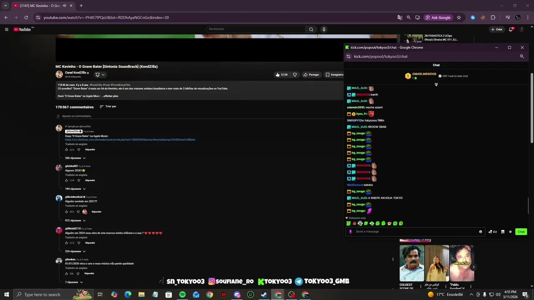Close the MC Kevinho browser tab
The height and width of the screenshot is (300, 534).
click(71, 6)
